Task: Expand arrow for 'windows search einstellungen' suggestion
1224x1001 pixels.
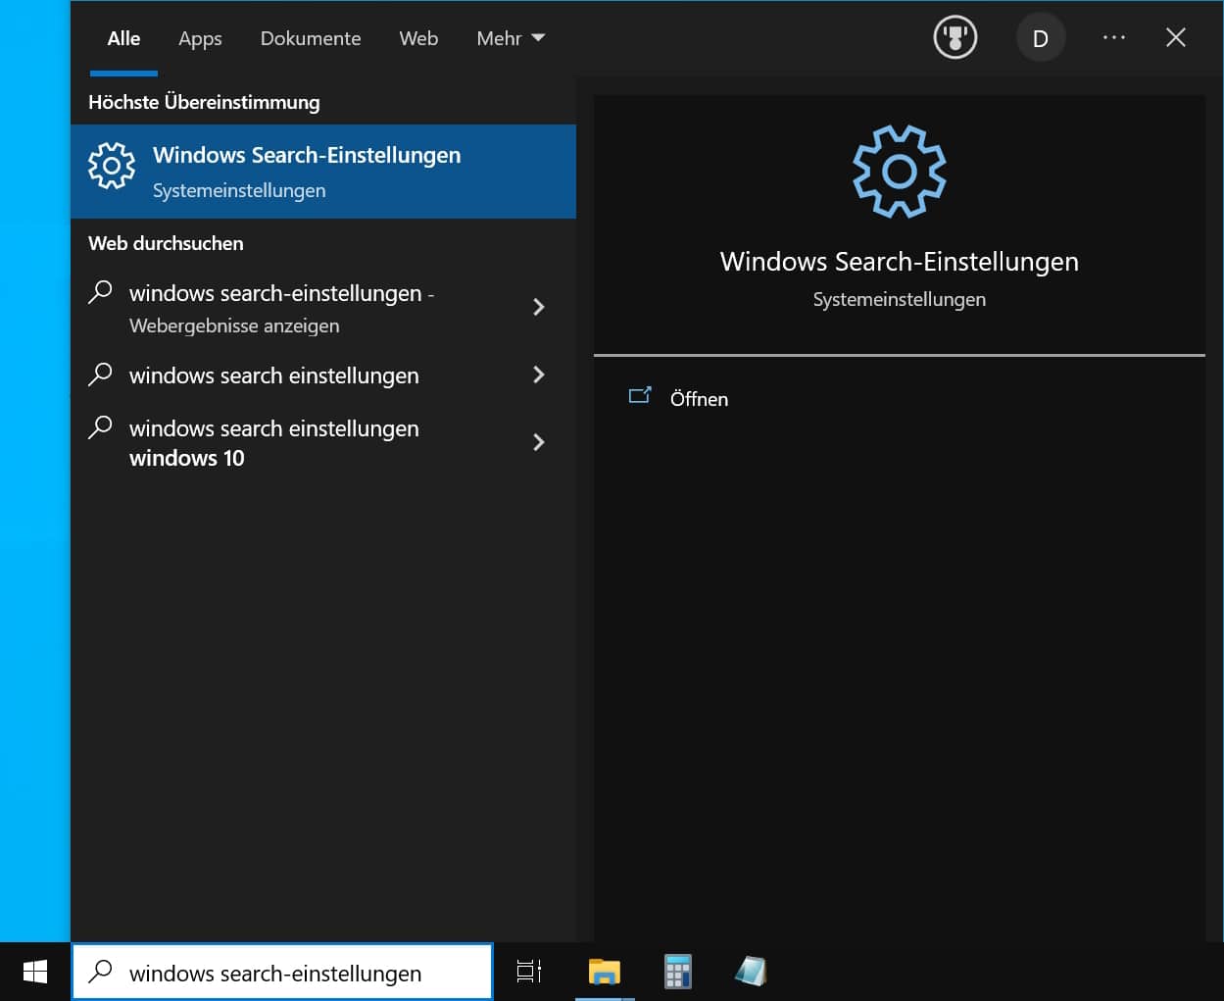Action: click(538, 375)
